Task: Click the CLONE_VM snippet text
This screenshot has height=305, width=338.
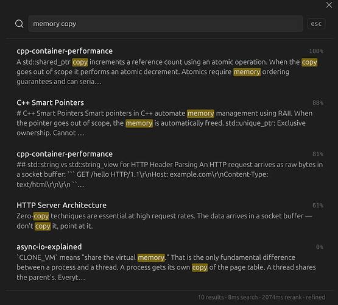Action: click(x=166, y=267)
